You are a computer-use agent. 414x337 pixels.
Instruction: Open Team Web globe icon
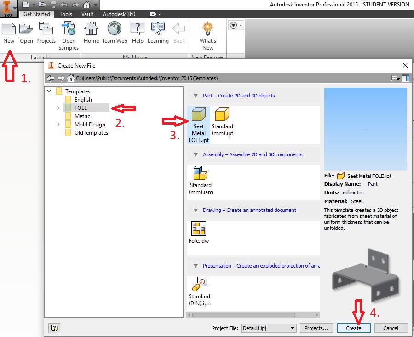pyautogui.click(x=115, y=33)
